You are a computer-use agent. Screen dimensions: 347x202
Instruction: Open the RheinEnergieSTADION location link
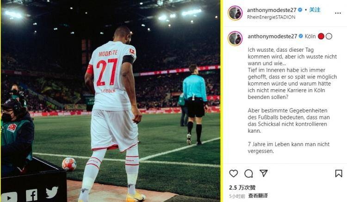click(x=271, y=17)
